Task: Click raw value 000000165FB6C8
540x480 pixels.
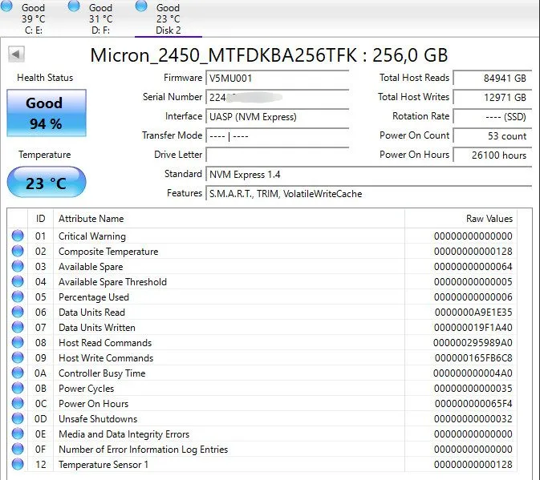Action: [x=473, y=358]
